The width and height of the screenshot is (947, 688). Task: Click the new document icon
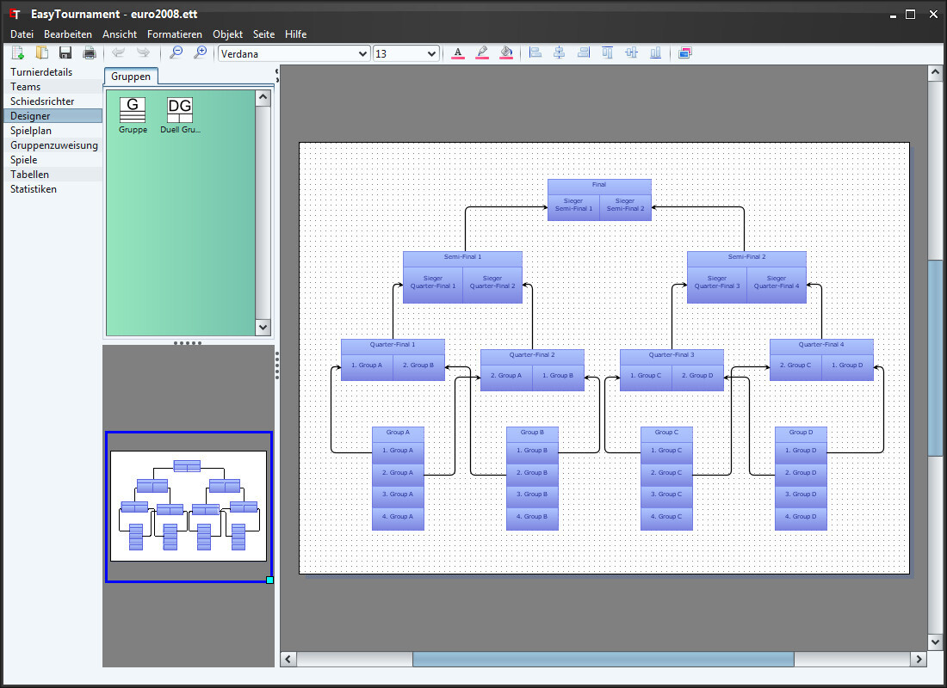[18, 53]
